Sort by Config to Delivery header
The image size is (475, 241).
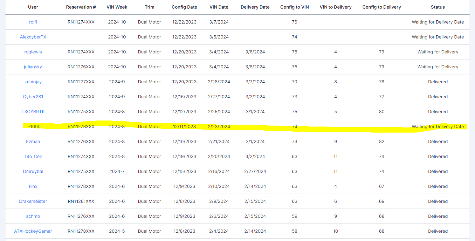382,7
